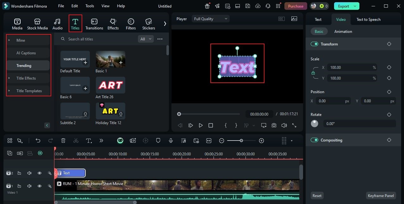Lock track 2 with padlock icon
The image size is (404, 204).
19,173
